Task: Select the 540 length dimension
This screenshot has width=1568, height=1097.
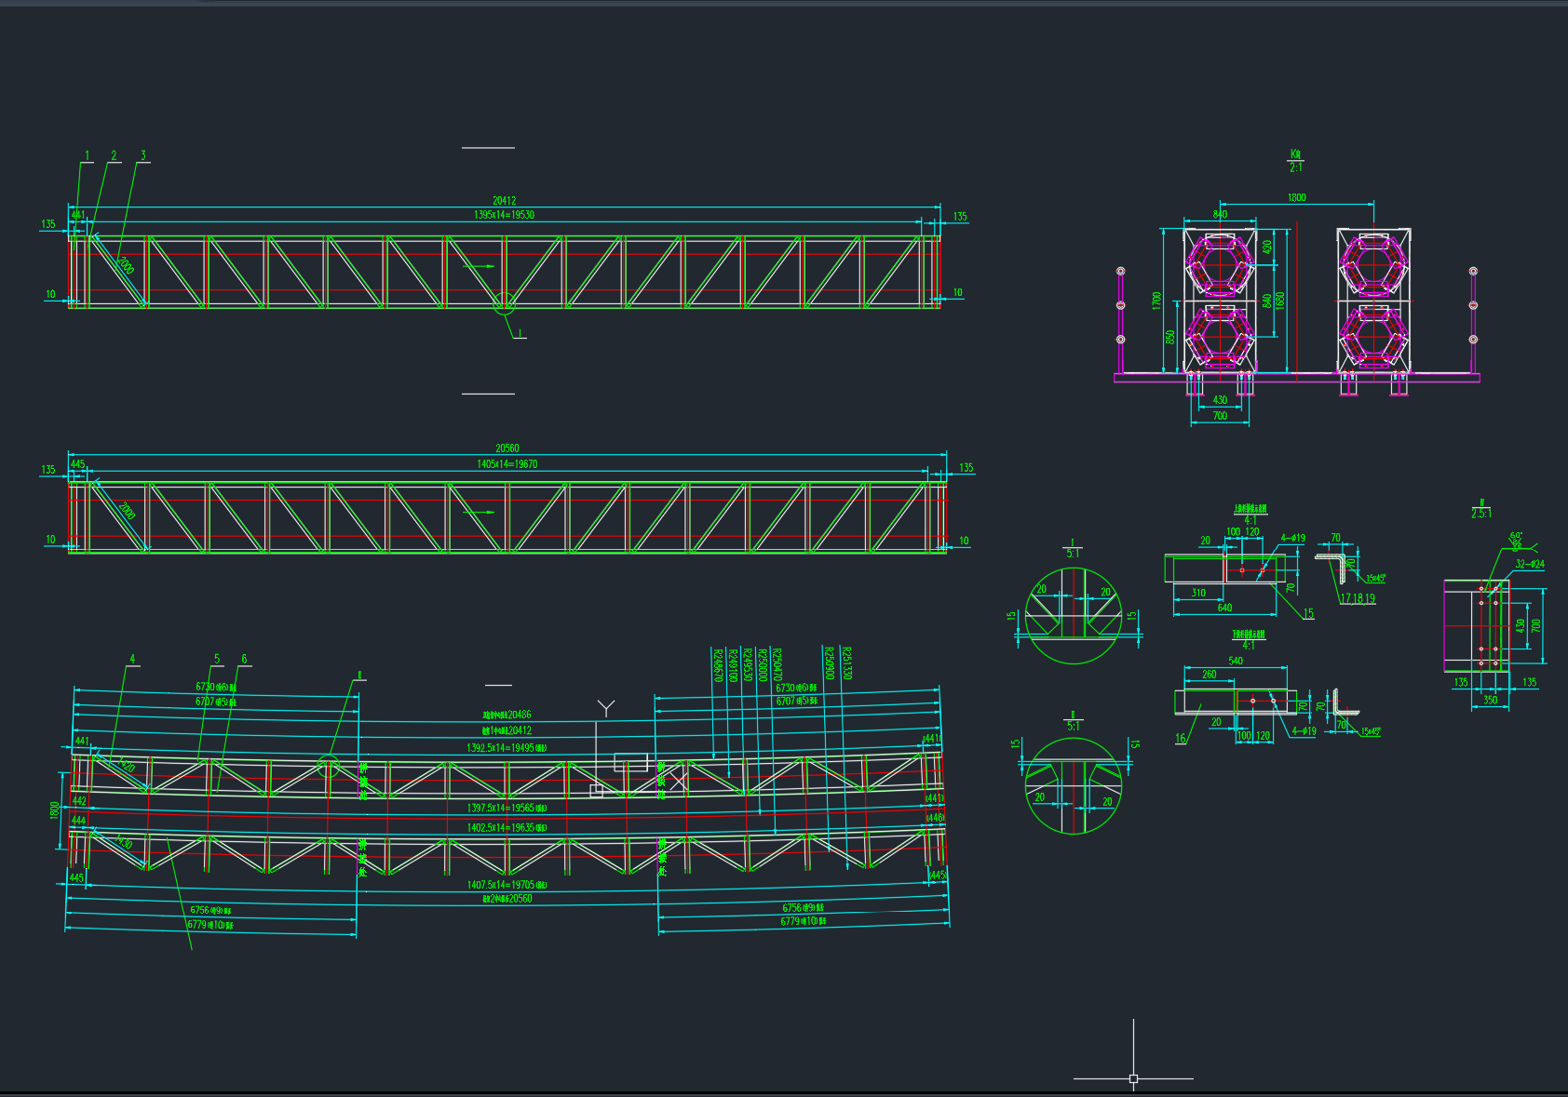Action: [1236, 662]
